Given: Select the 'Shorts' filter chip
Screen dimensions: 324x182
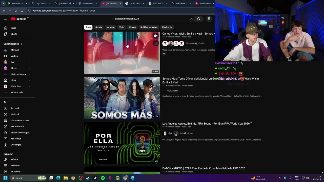Looking at the screenshot, I should [98, 27].
